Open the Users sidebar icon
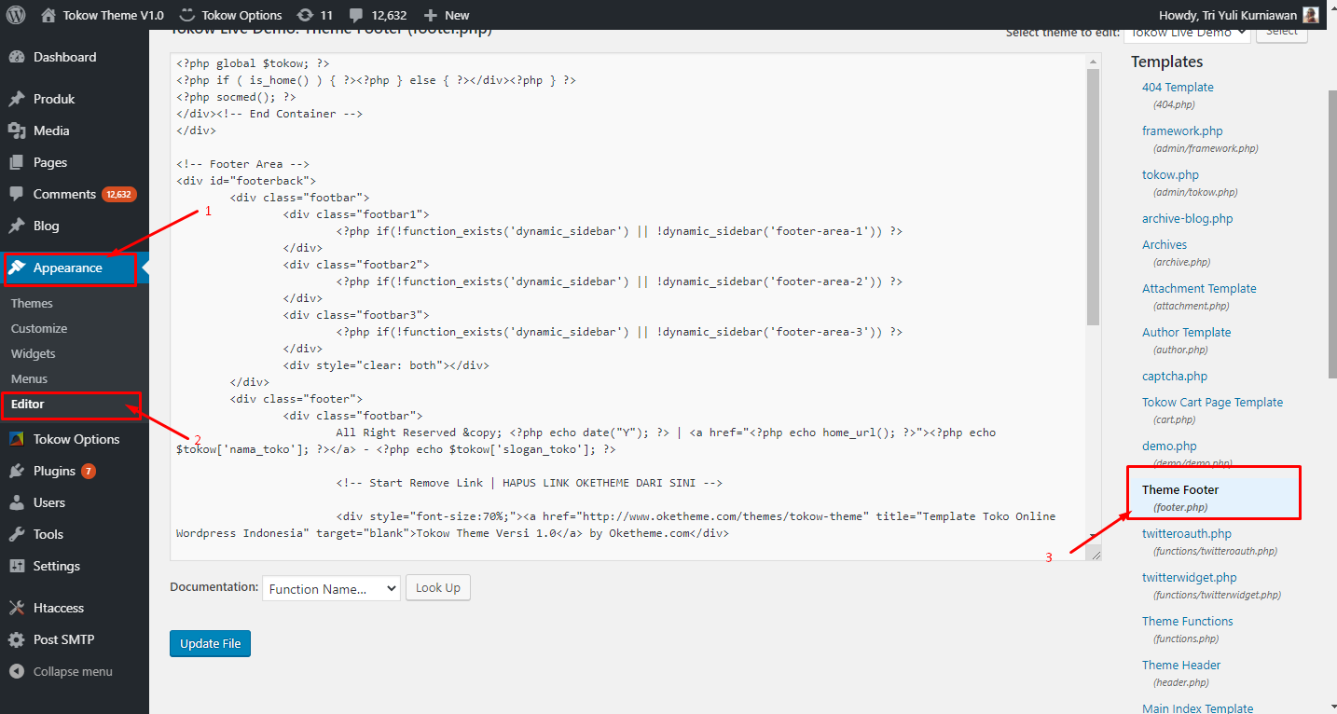The image size is (1337, 714). tap(20, 502)
